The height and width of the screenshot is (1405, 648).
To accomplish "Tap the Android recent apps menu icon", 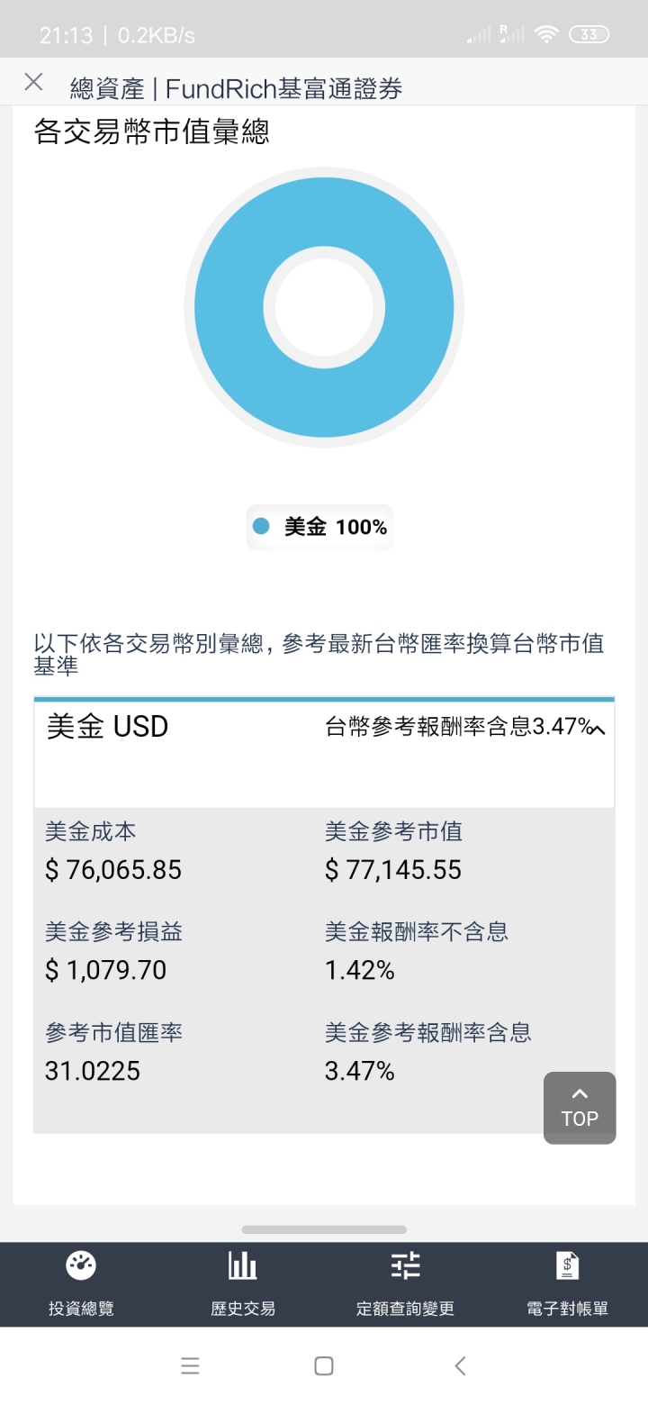I will pos(190,1365).
